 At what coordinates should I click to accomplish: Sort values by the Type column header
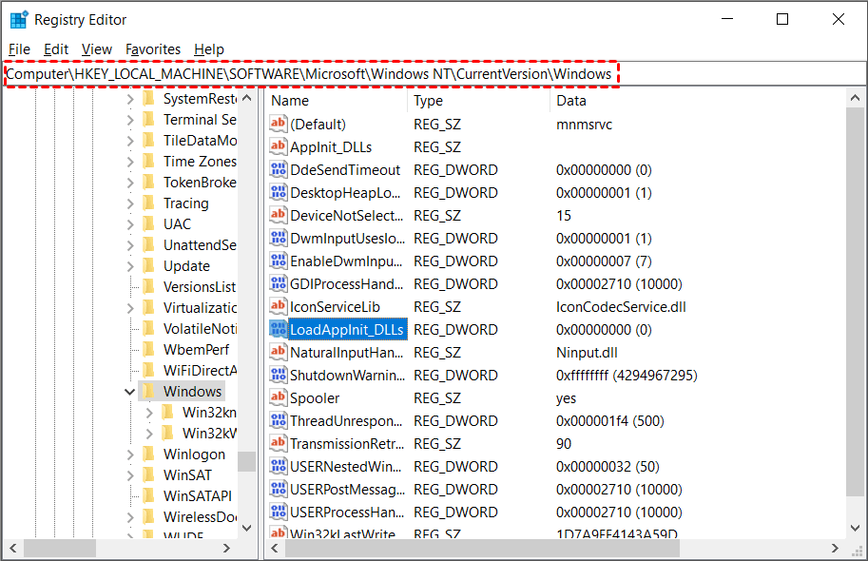tap(479, 101)
